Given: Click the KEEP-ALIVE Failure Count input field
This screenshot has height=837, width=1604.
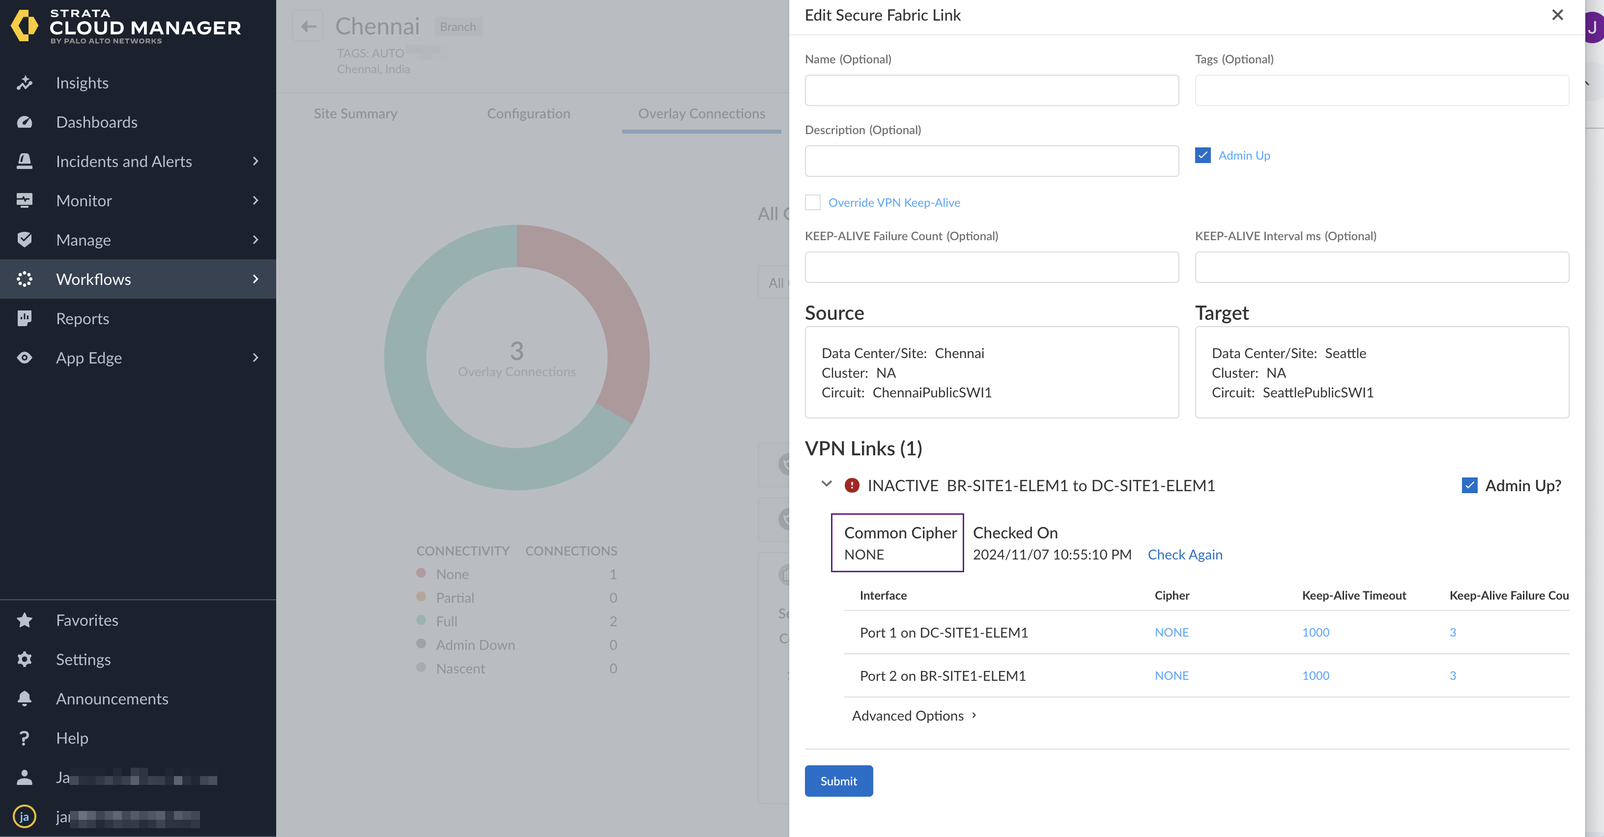Looking at the screenshot, I should click(x=991, y=267).
